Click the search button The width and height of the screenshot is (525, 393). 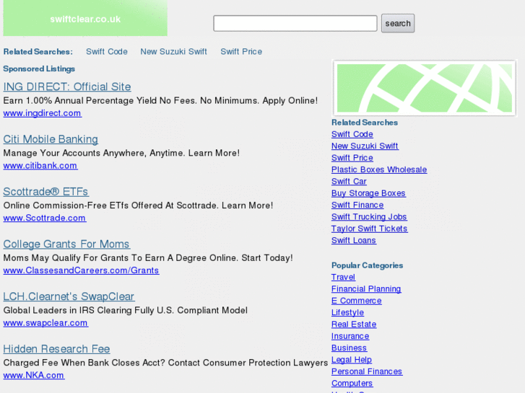pyautogui.click(x=398, y=23)
